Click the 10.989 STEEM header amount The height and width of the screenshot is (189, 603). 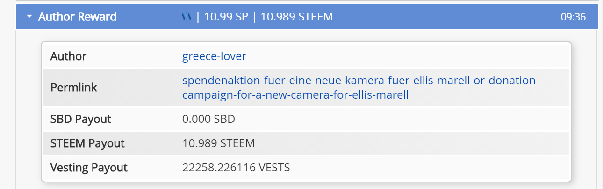tap(296, 17)
